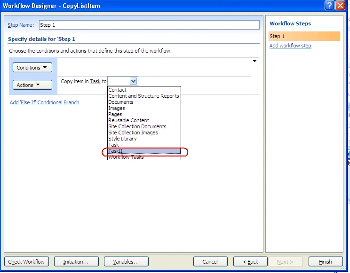Click the Finish button
350x273 pixels.
(x=326, y=262)
